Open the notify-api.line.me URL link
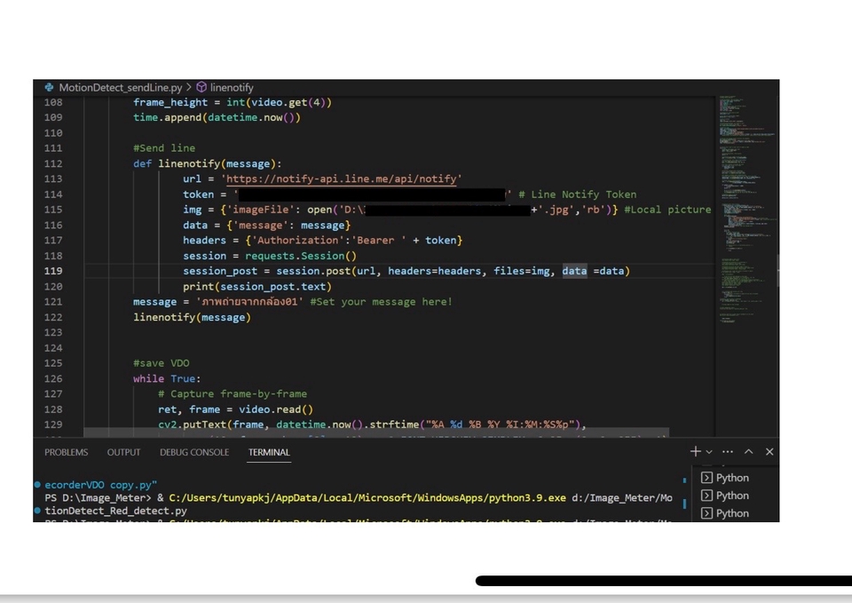The image size is (852, 603). click(x=341, y=179)
